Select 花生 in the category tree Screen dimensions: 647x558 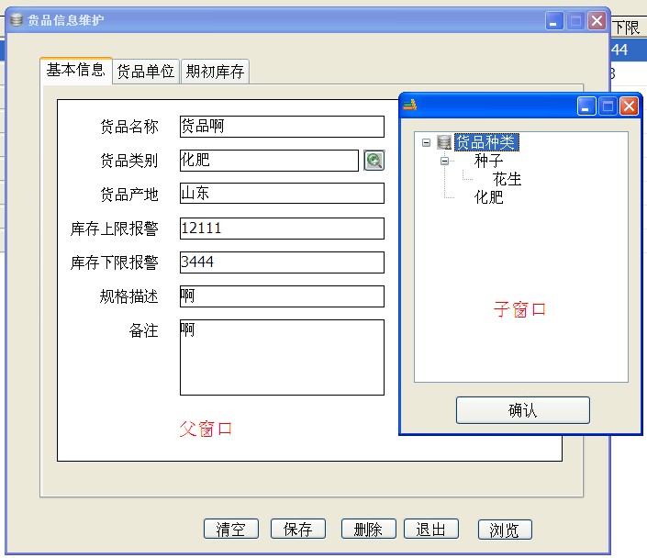click(x=507, y=179)
